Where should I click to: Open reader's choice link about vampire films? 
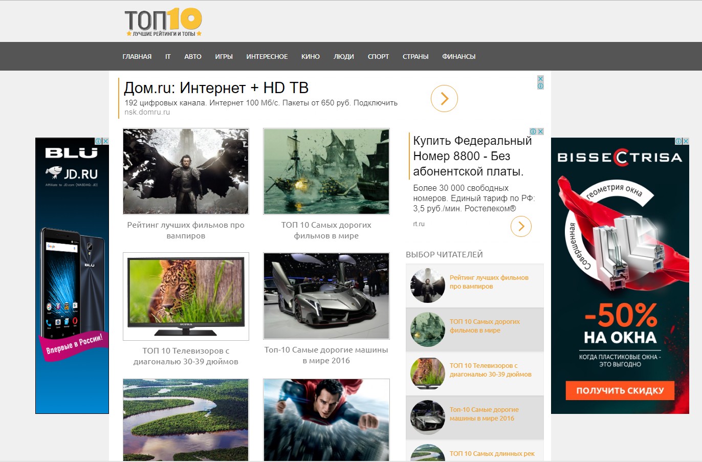click(x=489, y=282)
